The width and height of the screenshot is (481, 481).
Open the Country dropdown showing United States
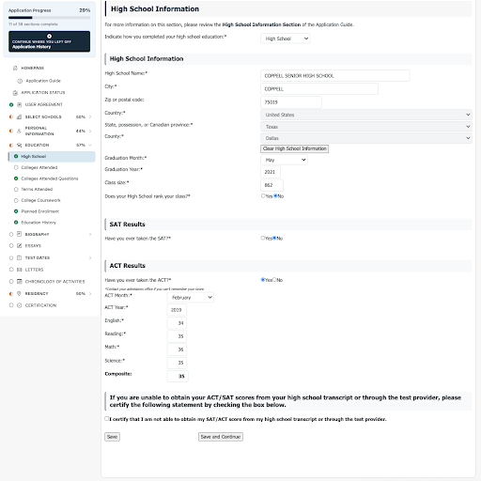[x=366, y=115]
